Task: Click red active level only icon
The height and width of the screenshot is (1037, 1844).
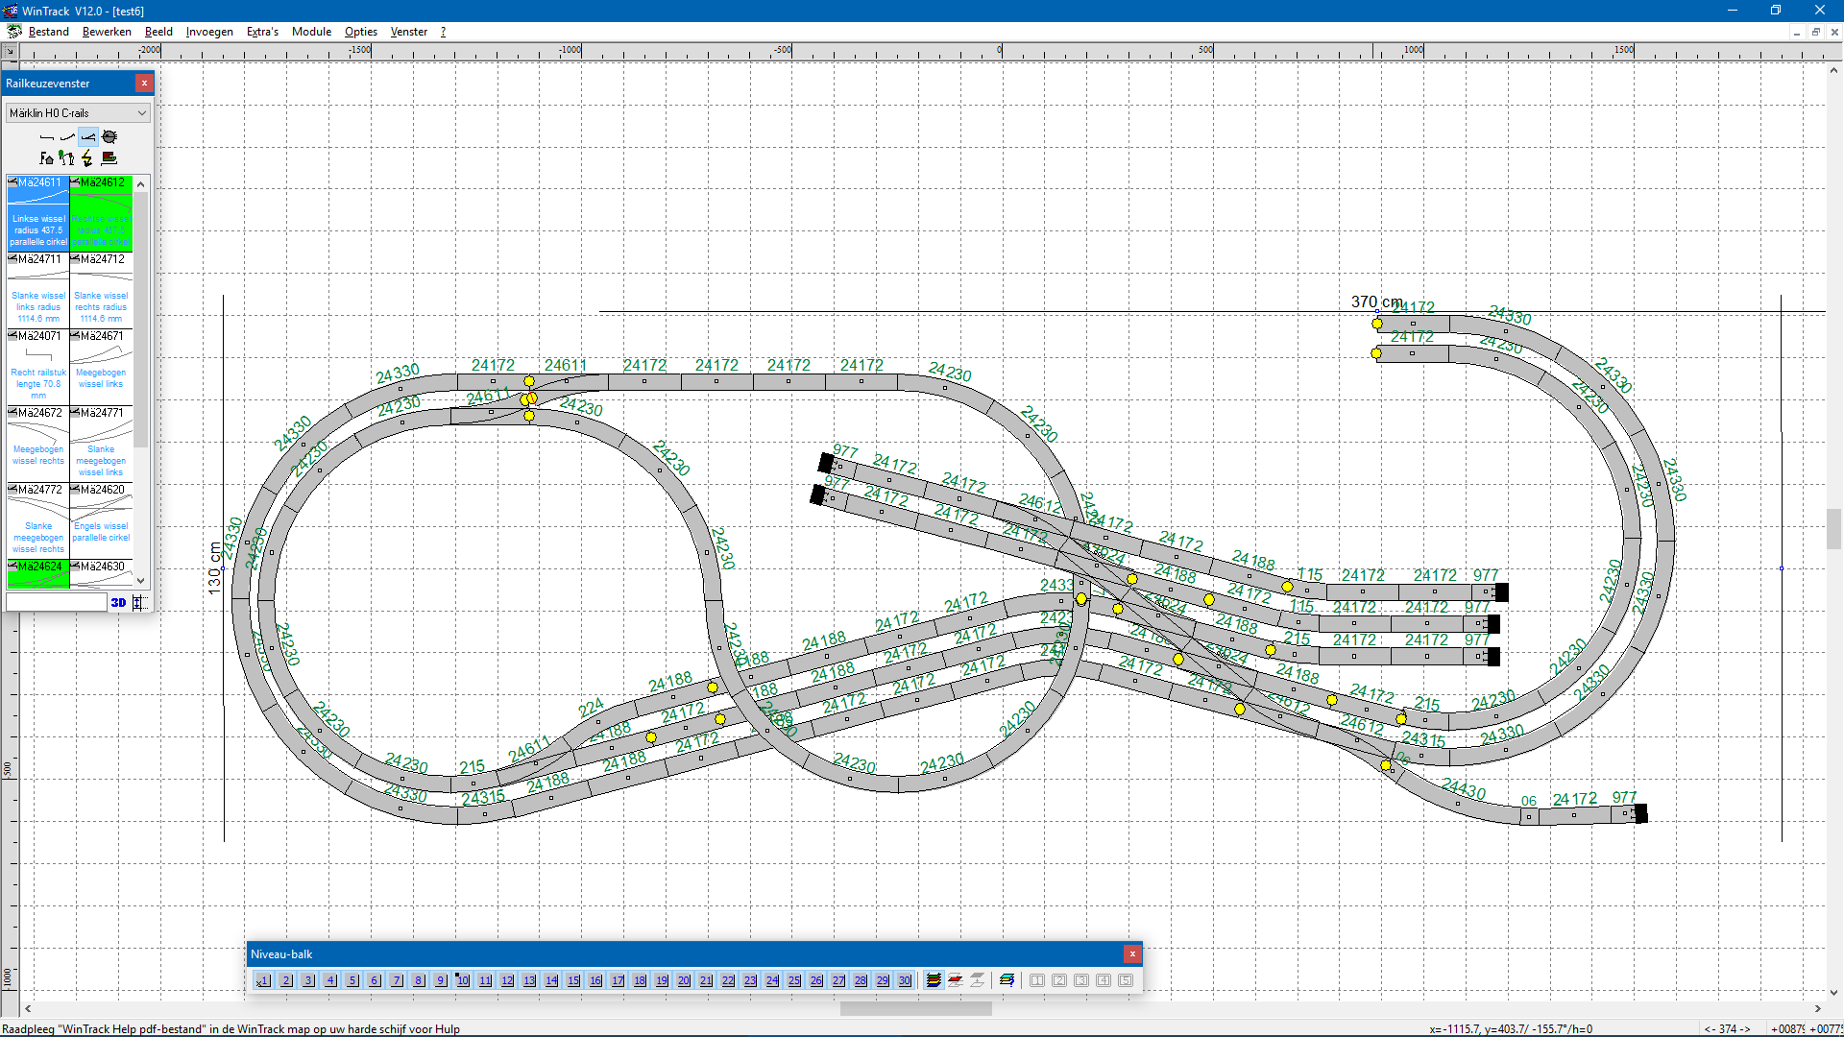Action: click(x=956, y=980)
